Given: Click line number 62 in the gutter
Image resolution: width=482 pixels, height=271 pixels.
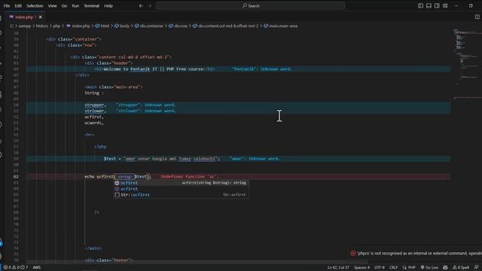Looking at the screenshot, I should coord(16,177).
